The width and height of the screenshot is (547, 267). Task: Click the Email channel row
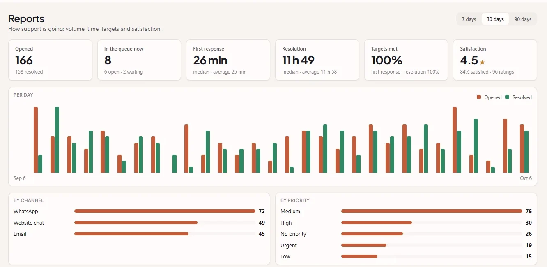pos(139,234)
